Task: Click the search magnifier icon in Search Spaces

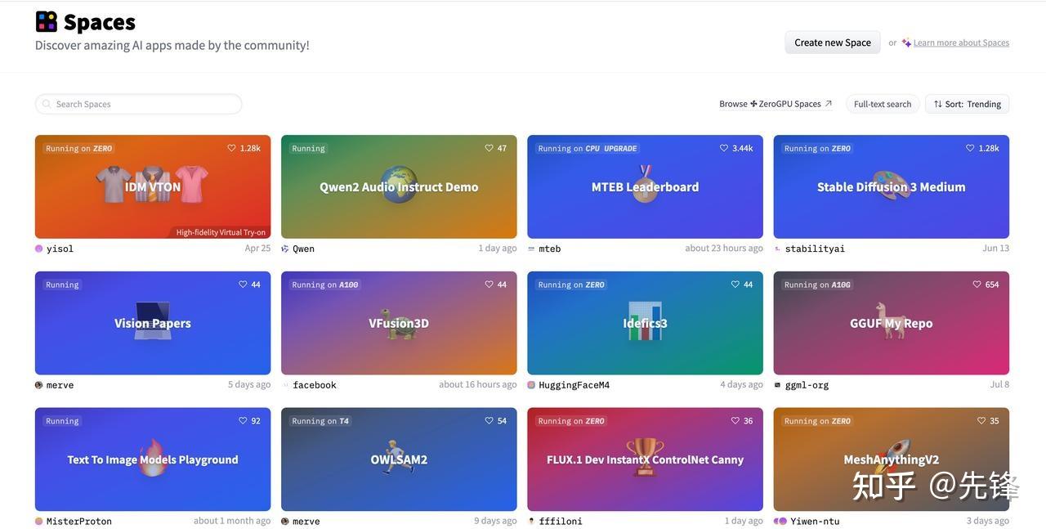Action: click(x=47, y=104)
